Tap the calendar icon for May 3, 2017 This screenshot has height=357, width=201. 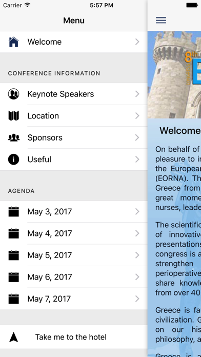point(14,211)
